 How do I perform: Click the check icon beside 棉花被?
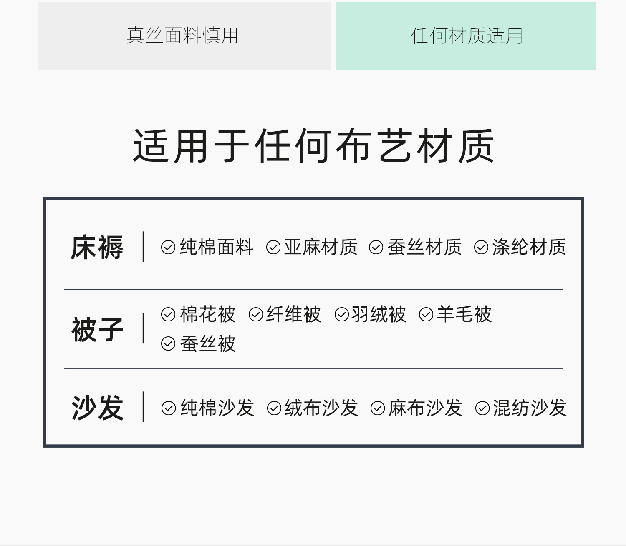pyautogui.click(x=168, y=315)
